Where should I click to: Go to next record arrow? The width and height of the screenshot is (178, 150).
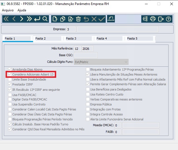coord(22,19)
